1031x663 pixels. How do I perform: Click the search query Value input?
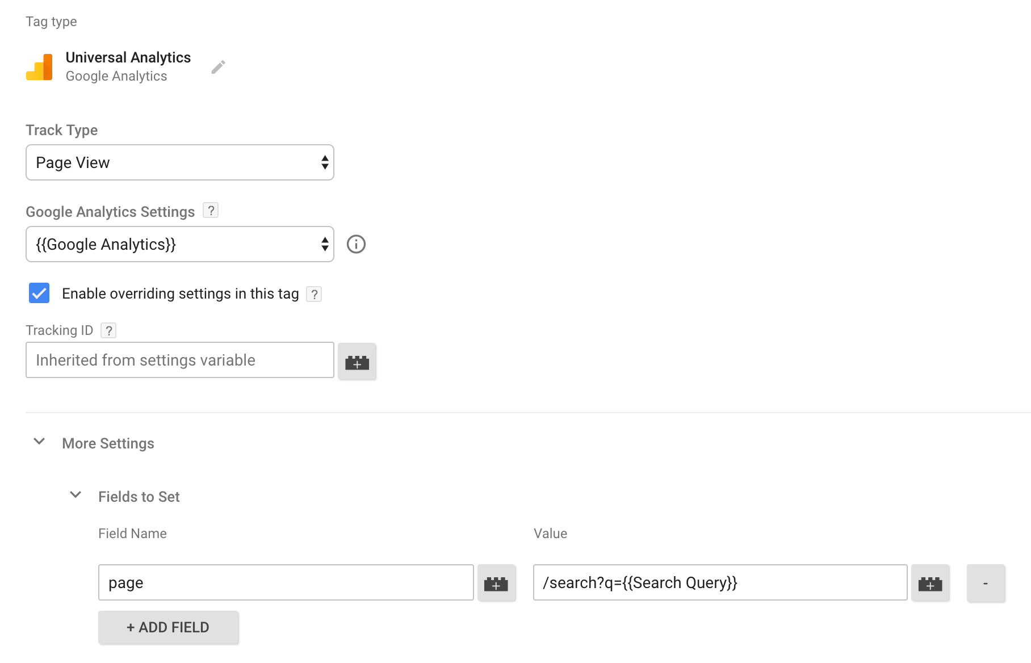click(720, 582)
